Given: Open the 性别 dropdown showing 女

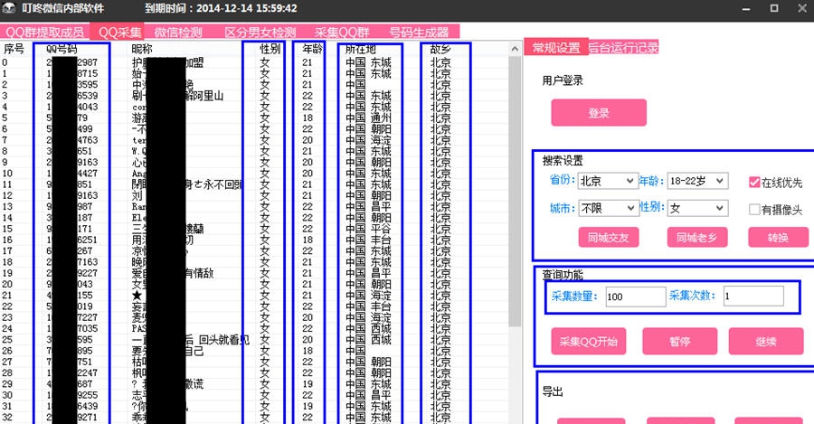Looking at the screenshot, I should click(697, 208).
